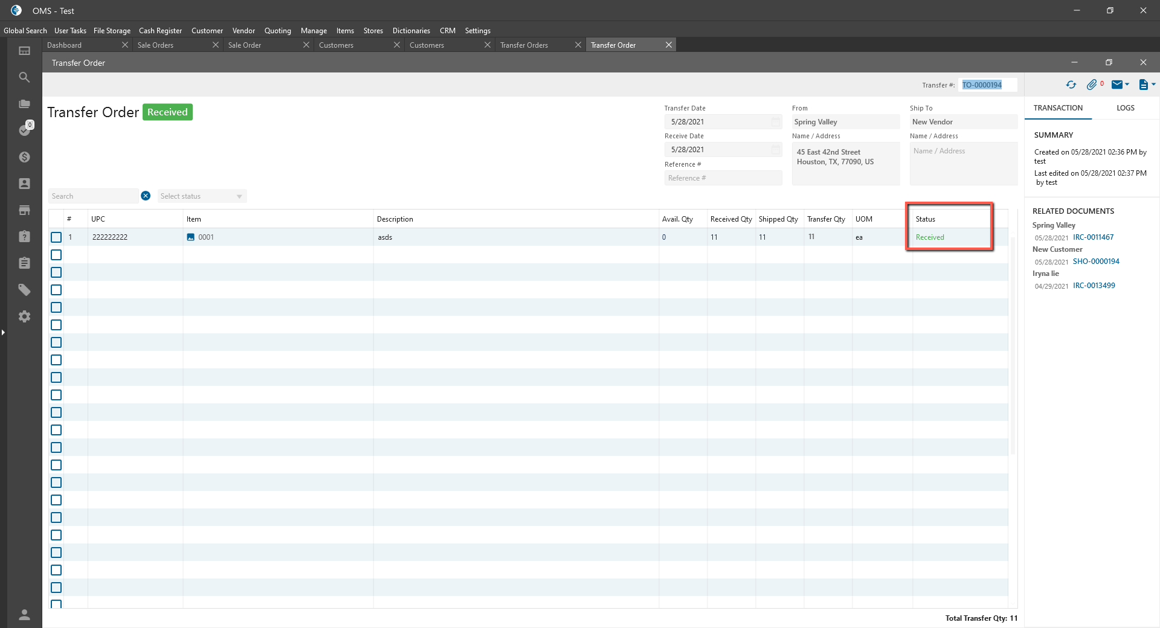Click the Total Transfer Qty: 11 text
The width and height of the screenshot is (1160, 628).
(x=981, y=618)
